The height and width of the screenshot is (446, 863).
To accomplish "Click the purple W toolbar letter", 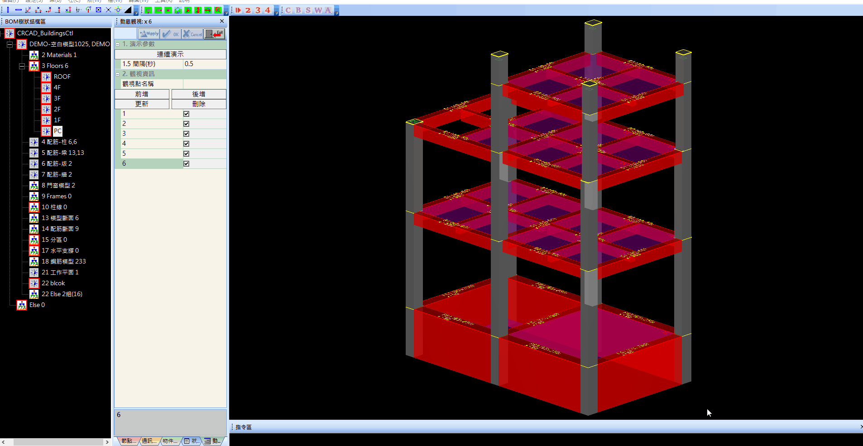I will tap(318, 10).
